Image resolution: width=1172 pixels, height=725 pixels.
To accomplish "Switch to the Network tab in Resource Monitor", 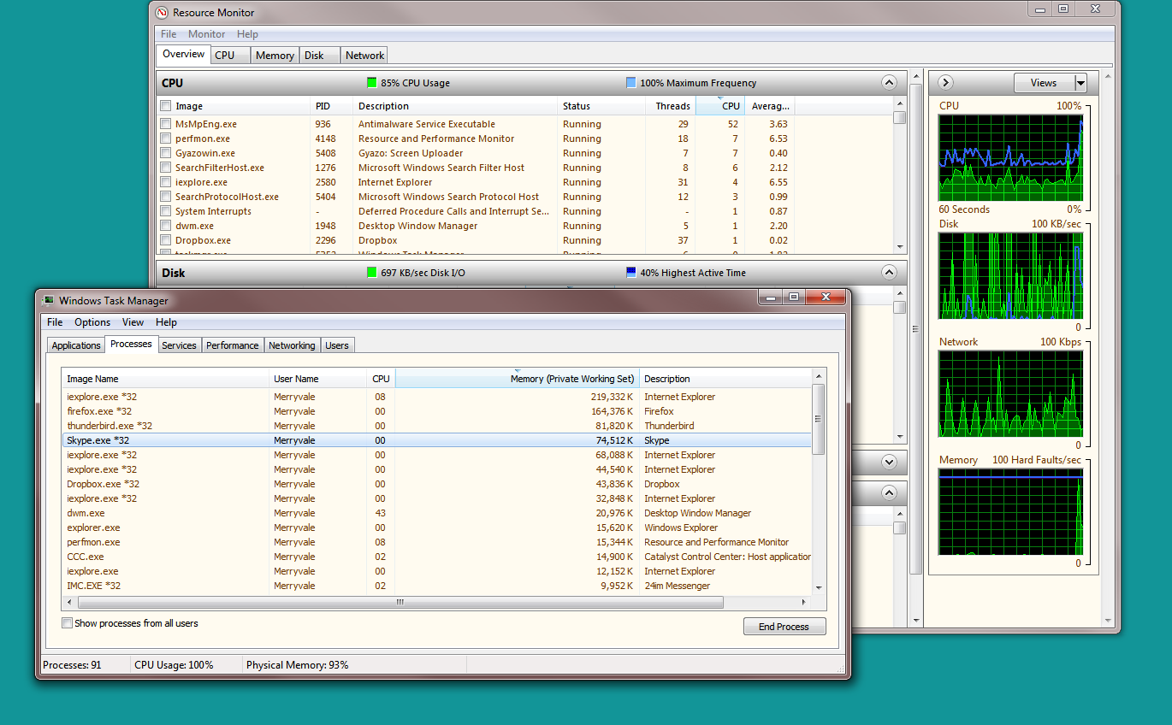I will (364, 56).
